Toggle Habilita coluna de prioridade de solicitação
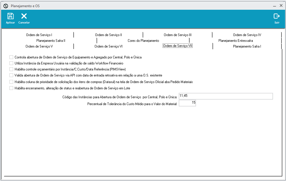This screenshot has height=181, width=286. (x=11, y=82)
